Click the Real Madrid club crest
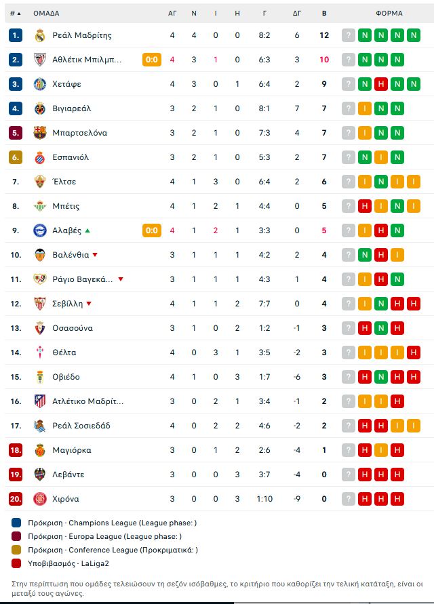 [x=40, y=35]
